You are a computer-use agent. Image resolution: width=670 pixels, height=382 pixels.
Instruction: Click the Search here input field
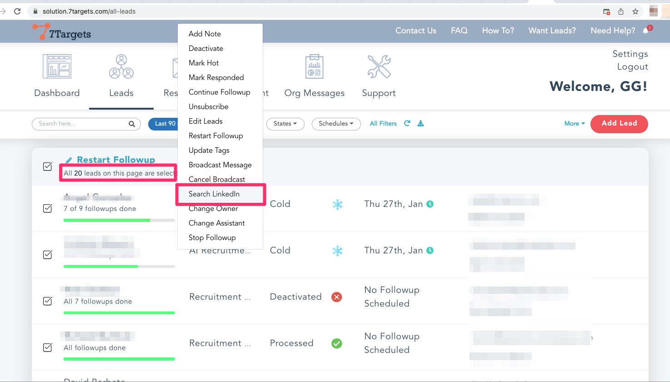(81, 124)
